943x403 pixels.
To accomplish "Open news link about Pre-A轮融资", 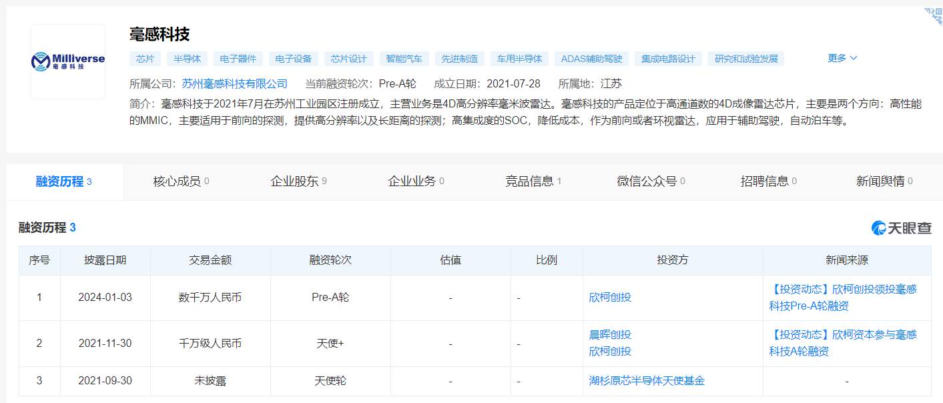I will [843, 298].
